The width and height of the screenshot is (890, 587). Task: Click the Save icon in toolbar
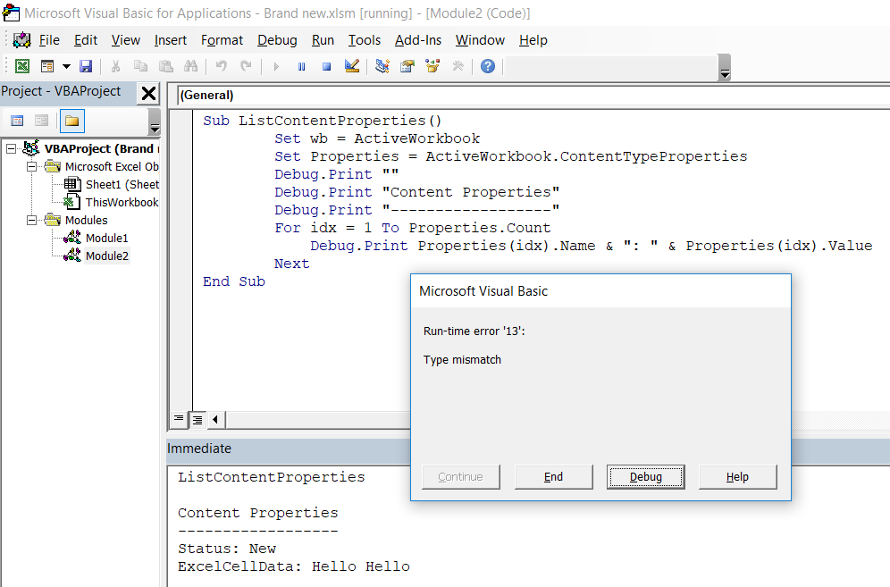coord(86,66)
